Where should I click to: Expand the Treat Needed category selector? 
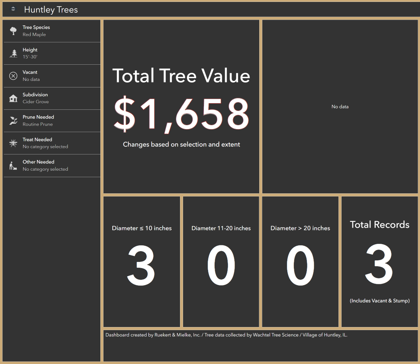pyautogui.click(x=52, y=143)
